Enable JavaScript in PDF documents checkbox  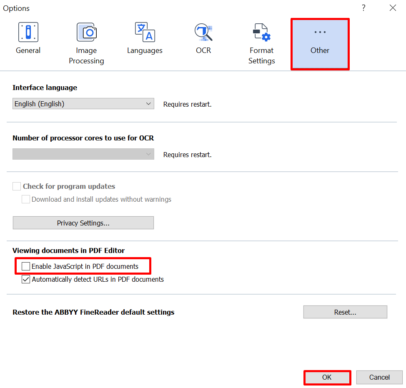(26, 266)
